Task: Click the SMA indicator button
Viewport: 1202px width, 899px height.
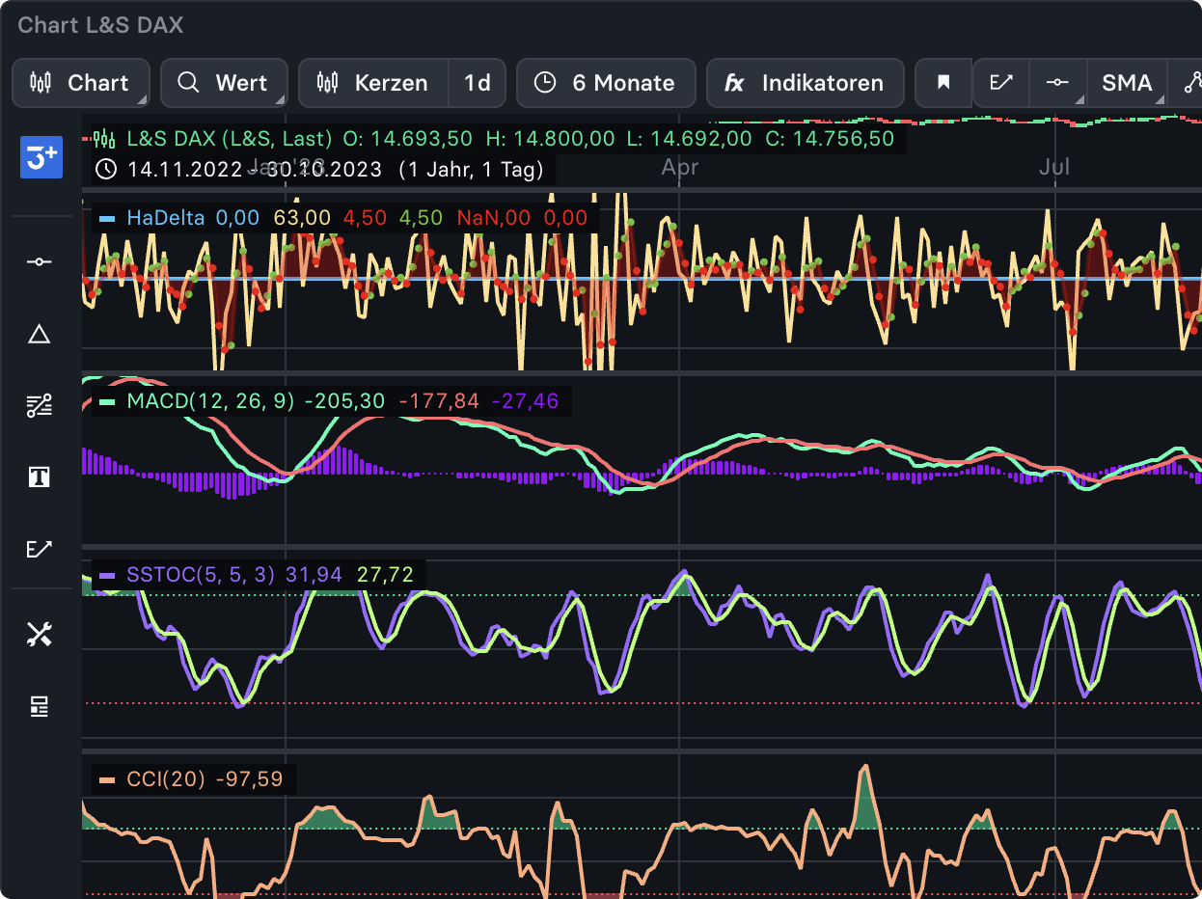Action: 1127,83
